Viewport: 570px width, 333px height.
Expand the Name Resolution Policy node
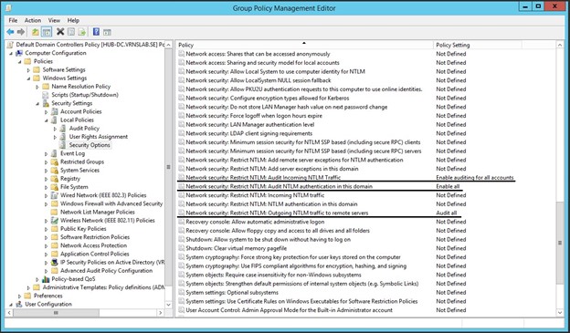point(37,87)
